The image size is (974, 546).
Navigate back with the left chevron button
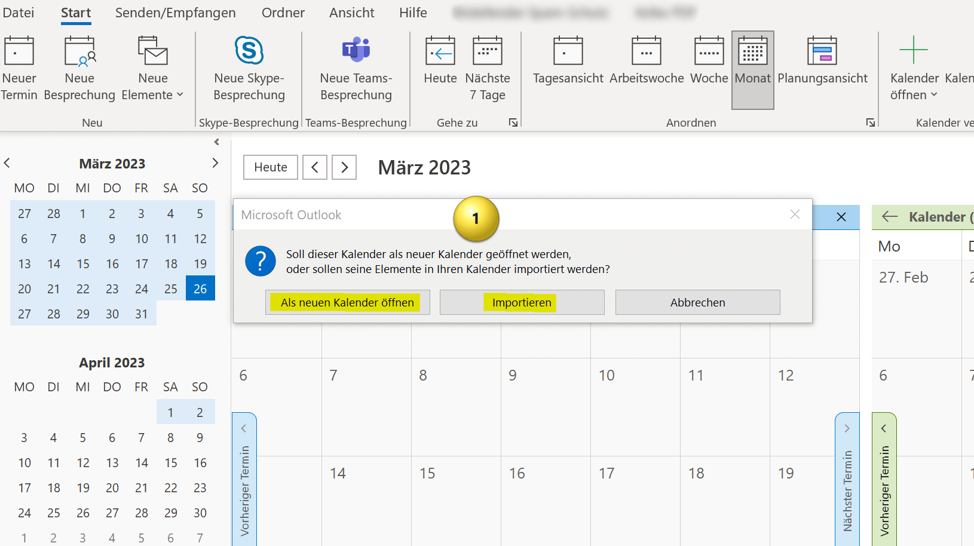click(315, 167)
